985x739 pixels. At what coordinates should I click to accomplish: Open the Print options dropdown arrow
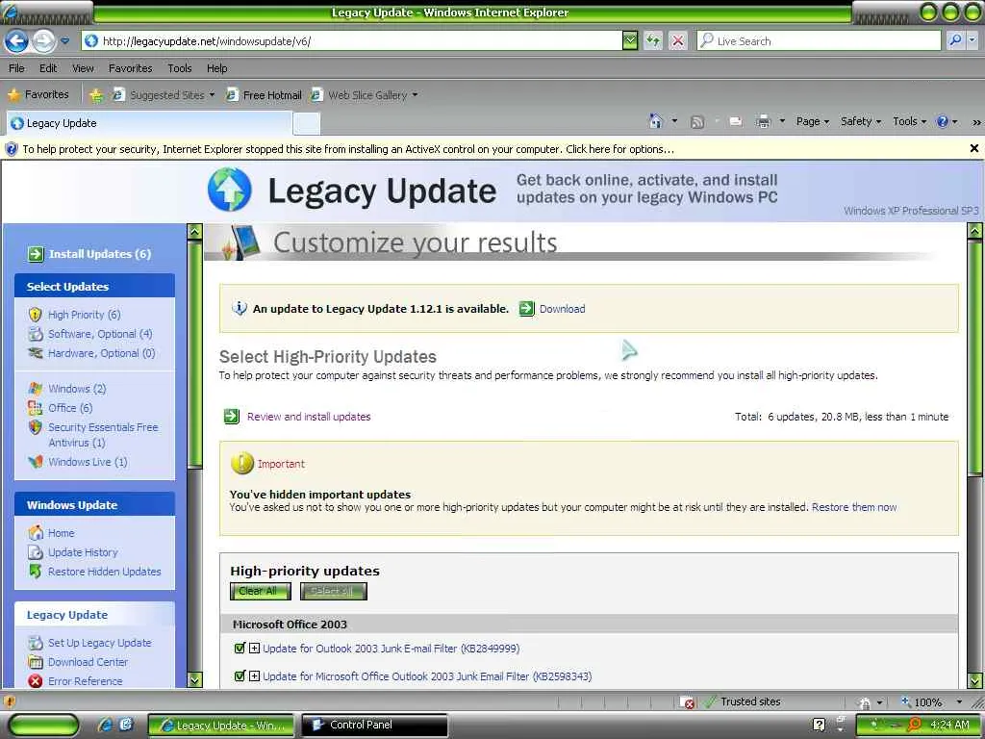click(782, 120)
